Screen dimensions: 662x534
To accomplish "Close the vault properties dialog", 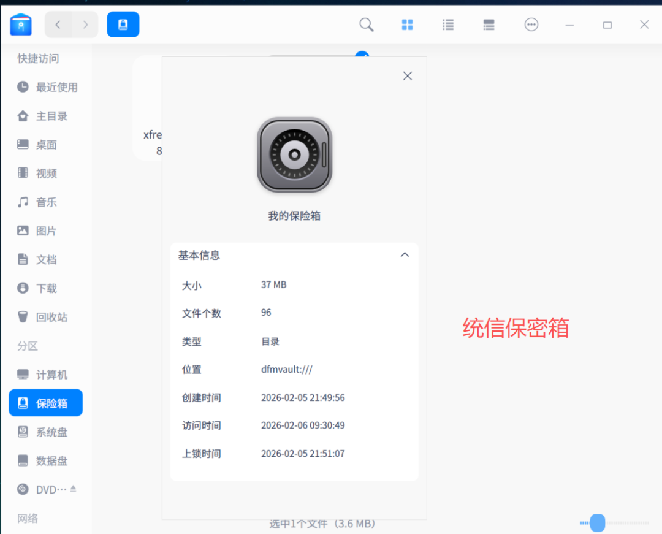I will [408, 76].
